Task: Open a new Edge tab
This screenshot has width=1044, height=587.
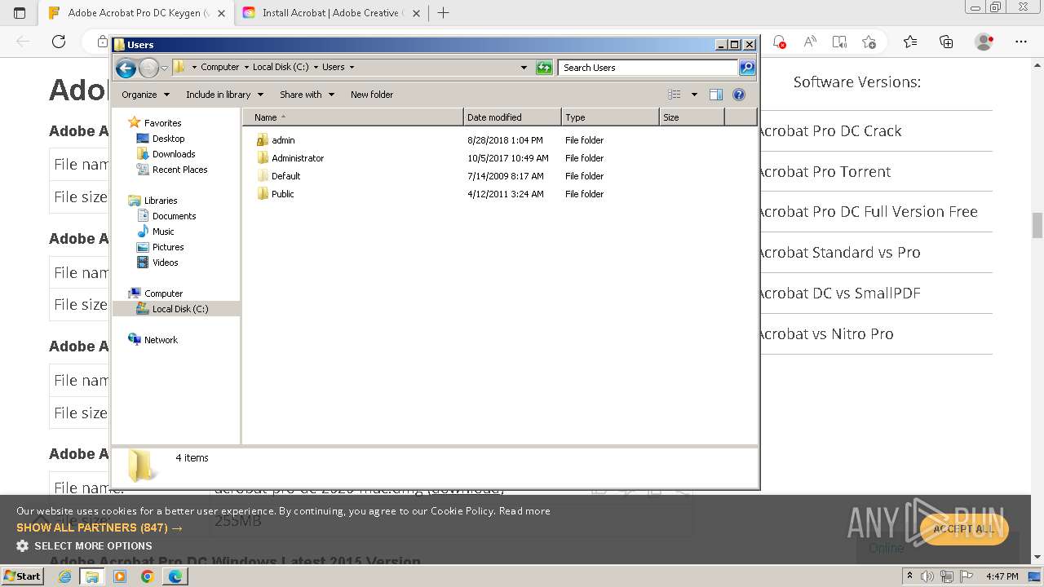Action: [x=444, y=13]
